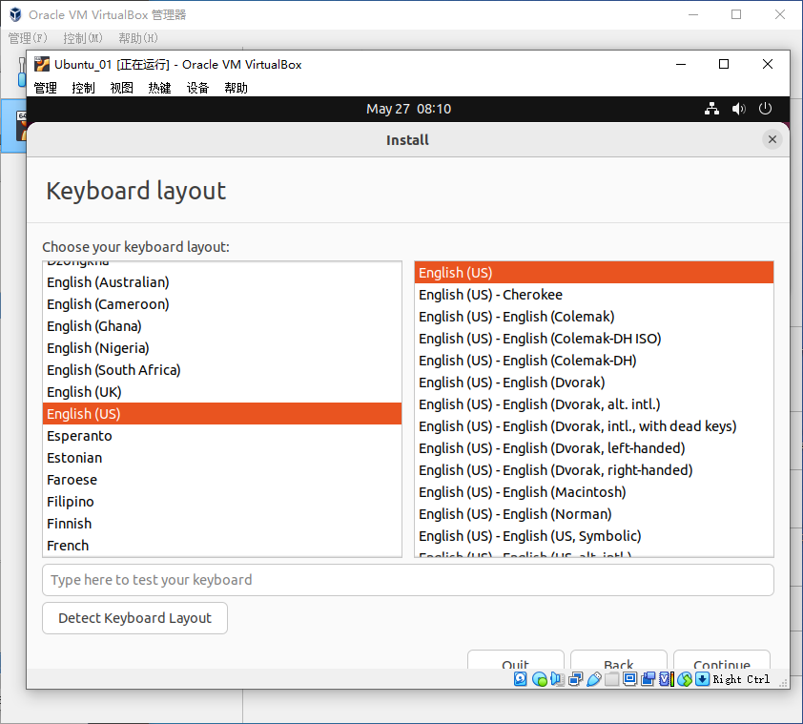This screenshot has width=803, height=724.
Task: Open the 热键 menu
Action: click(159, 88)
